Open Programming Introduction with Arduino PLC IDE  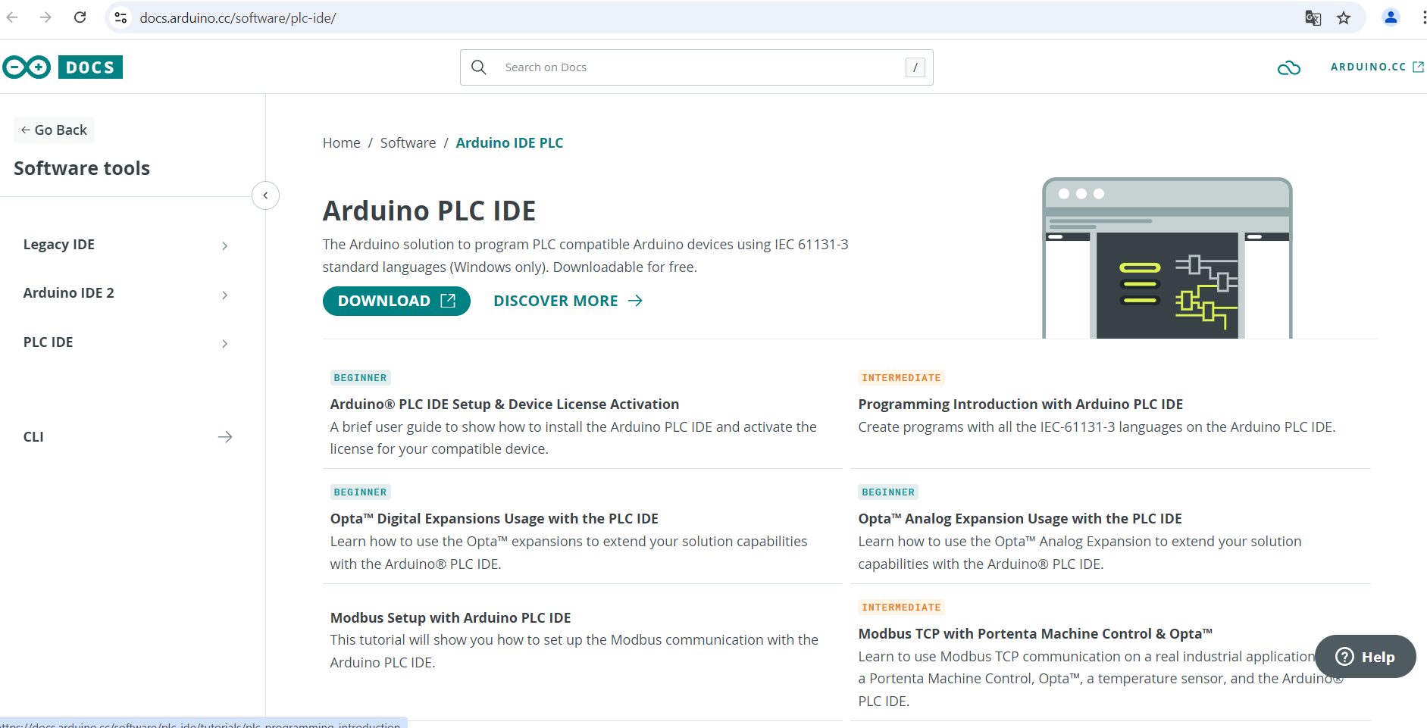1021,405
